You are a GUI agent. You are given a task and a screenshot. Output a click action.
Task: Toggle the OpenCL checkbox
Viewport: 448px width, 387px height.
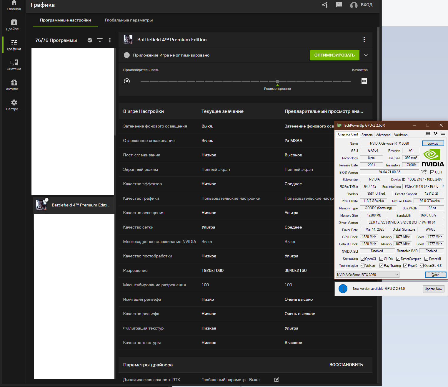coord(363,259)
